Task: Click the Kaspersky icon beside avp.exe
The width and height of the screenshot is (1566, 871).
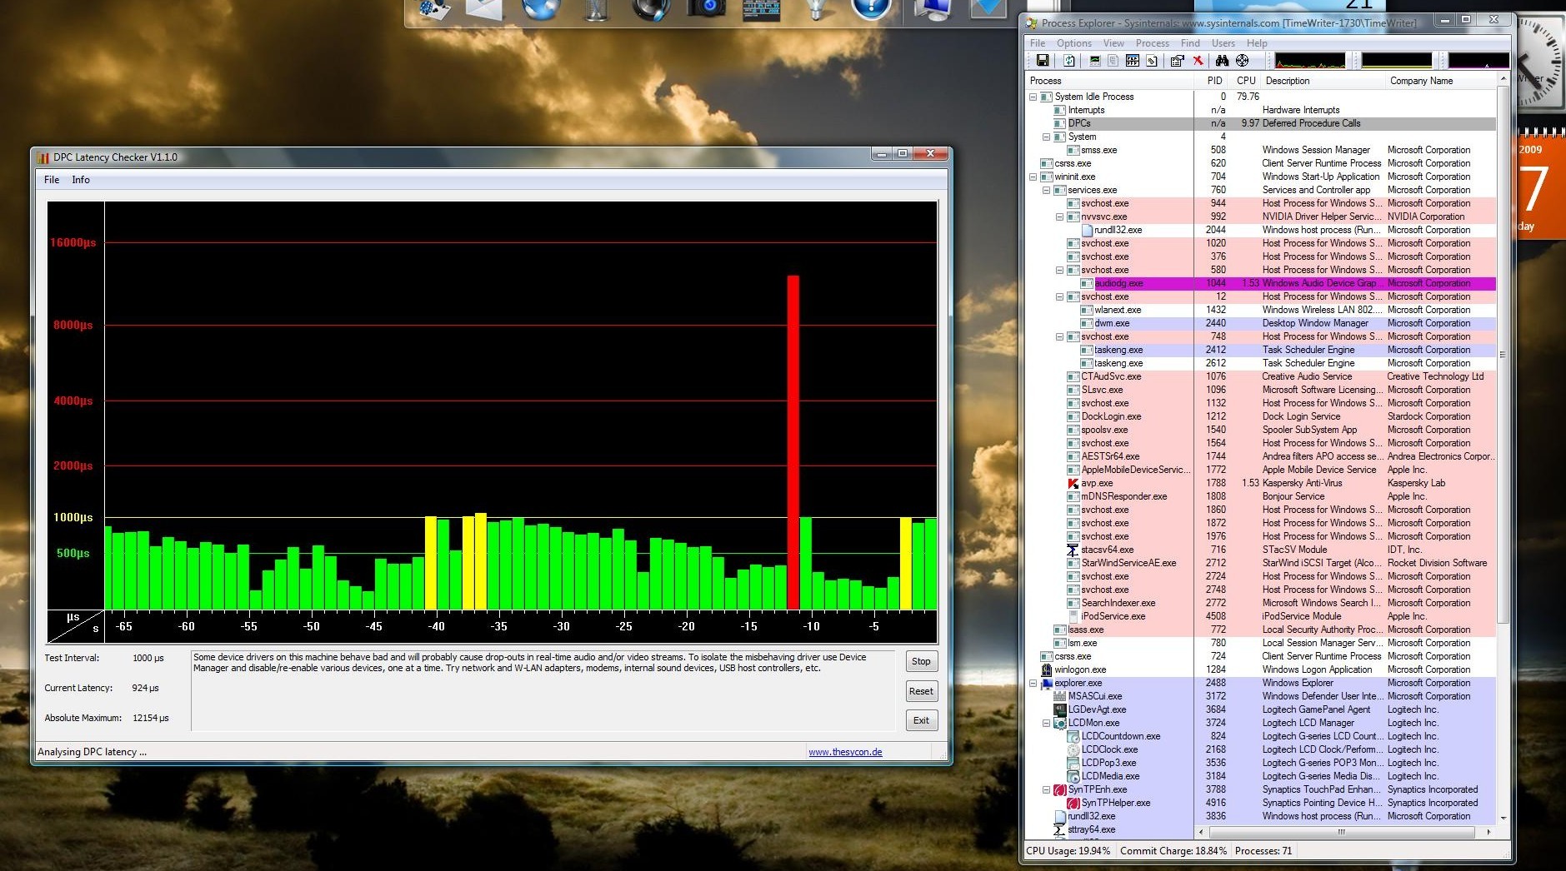Action: click(1073, 483)
